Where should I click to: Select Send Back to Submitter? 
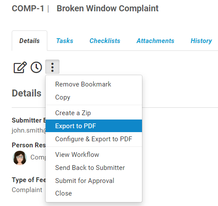click(94, 168)
